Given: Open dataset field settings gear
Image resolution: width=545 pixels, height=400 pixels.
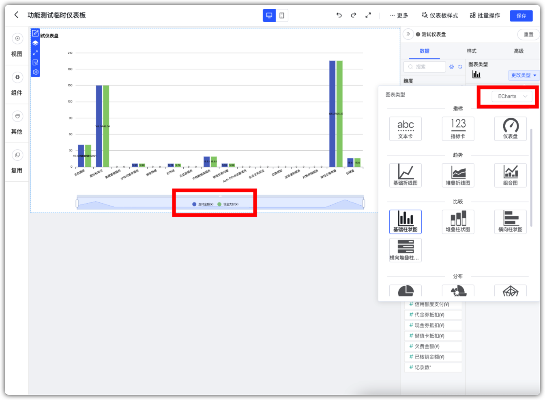Looking at the screenshot, I should (451, 67).
